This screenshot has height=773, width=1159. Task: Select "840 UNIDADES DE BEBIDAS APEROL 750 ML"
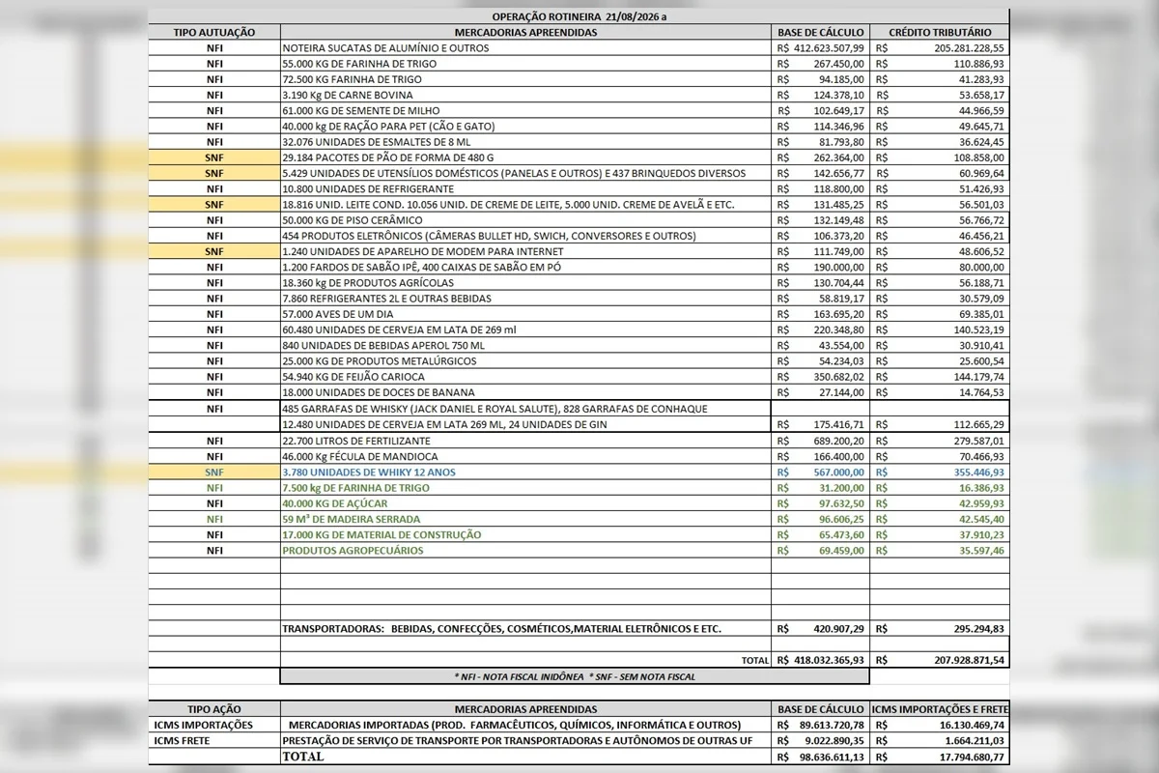[526, 345]
